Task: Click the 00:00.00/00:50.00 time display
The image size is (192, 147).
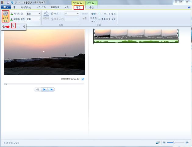Action: click(x=70, y=79)
